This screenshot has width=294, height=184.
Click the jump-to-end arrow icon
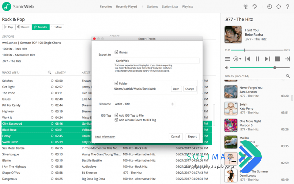click(287, 59)
